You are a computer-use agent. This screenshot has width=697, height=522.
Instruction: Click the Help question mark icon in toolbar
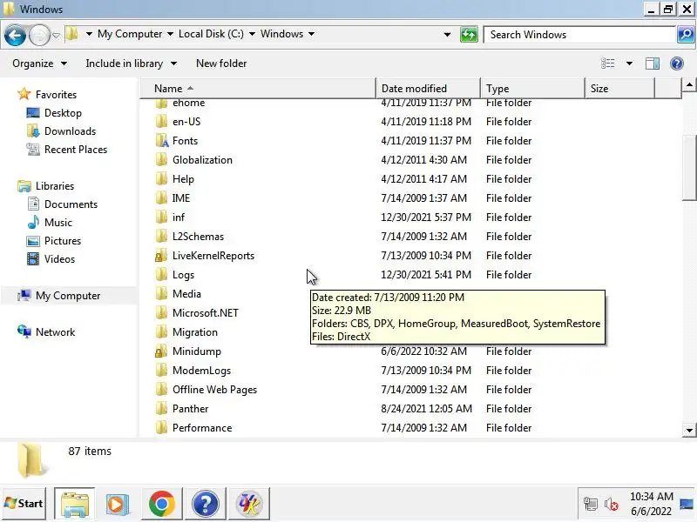(x=677, y=64)
